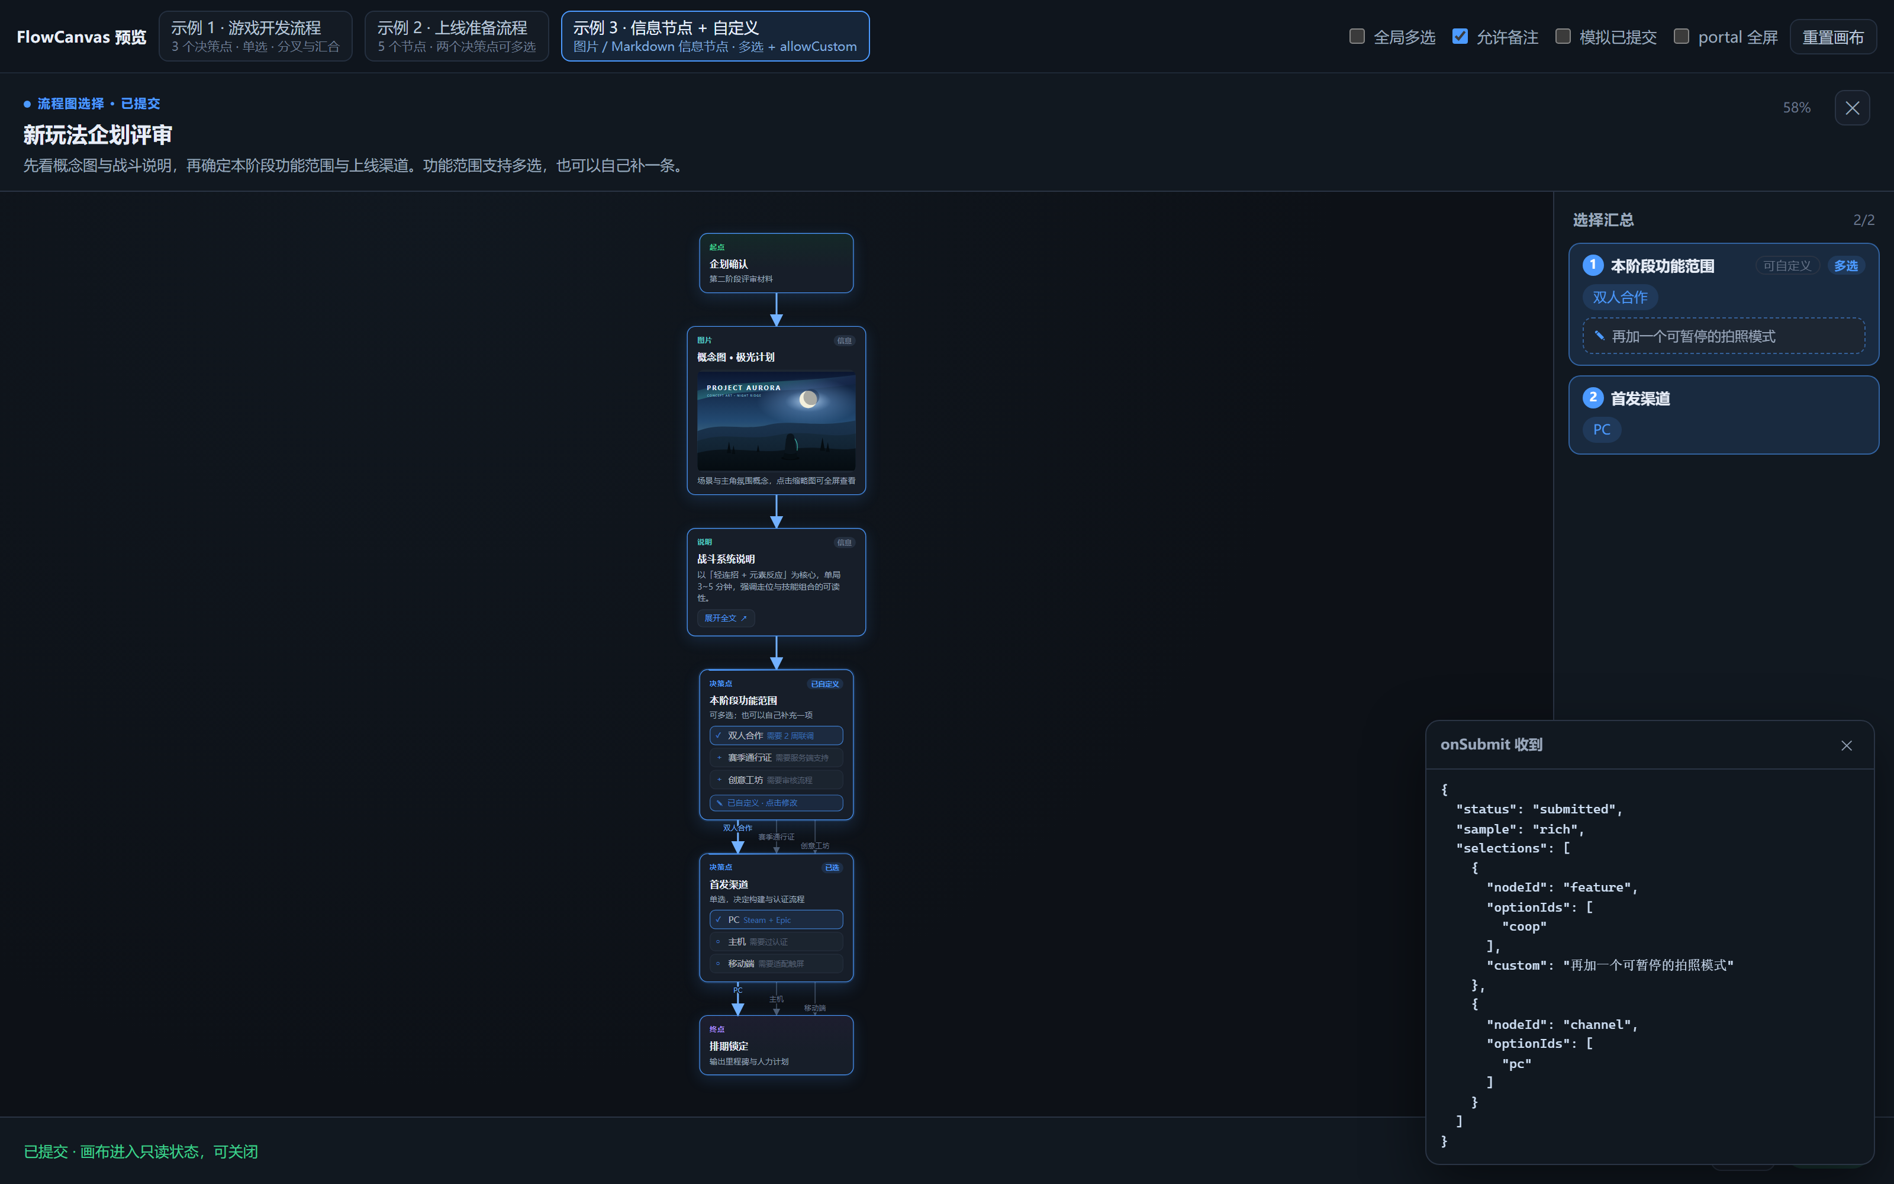Close the flow canvas with the X icon
This screenshot has height=1184, width=1894.
(1852, 108)
